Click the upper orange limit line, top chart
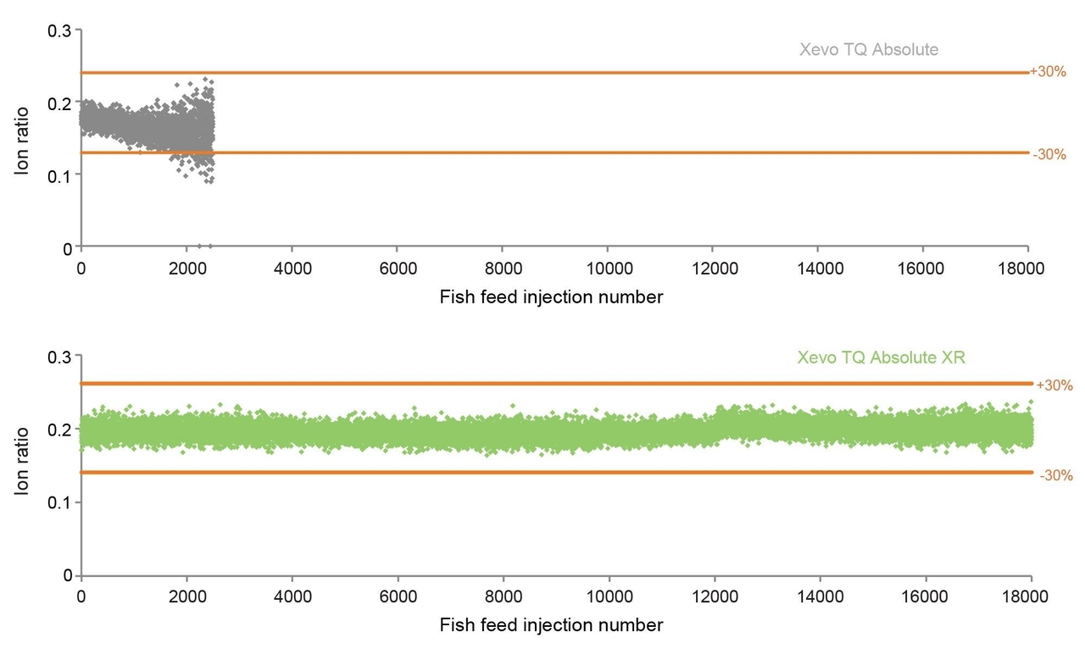 click(554, 72)
